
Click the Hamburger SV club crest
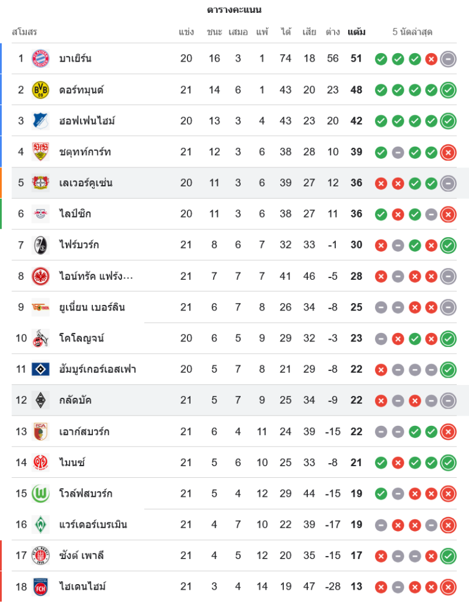pyautogui.click(x=40, y=369)
